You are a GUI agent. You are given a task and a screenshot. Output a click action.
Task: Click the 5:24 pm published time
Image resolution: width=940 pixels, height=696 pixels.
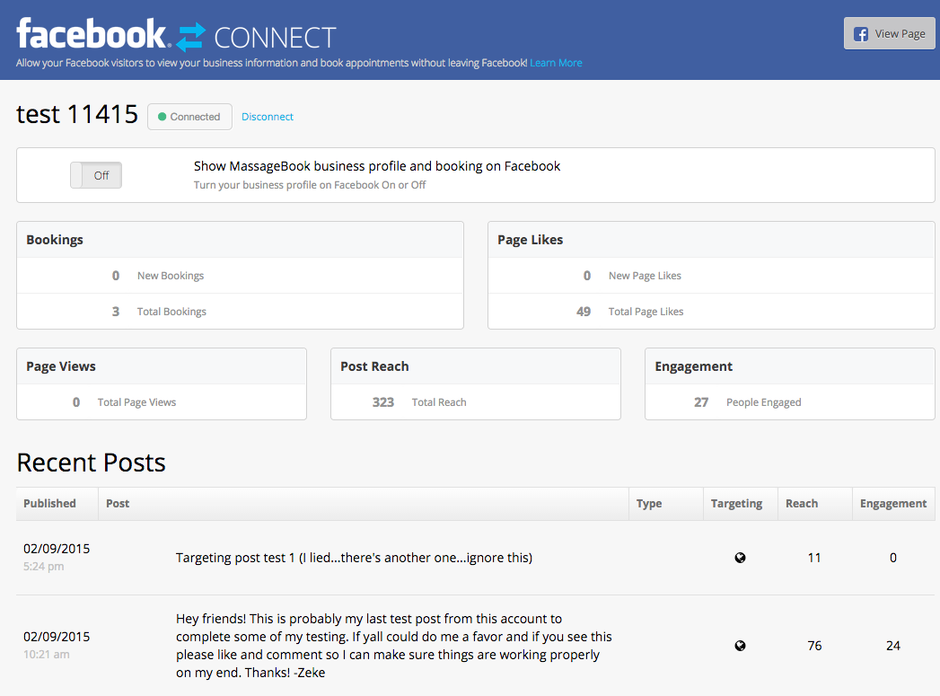pyautogui.click(x=44, y=567)
